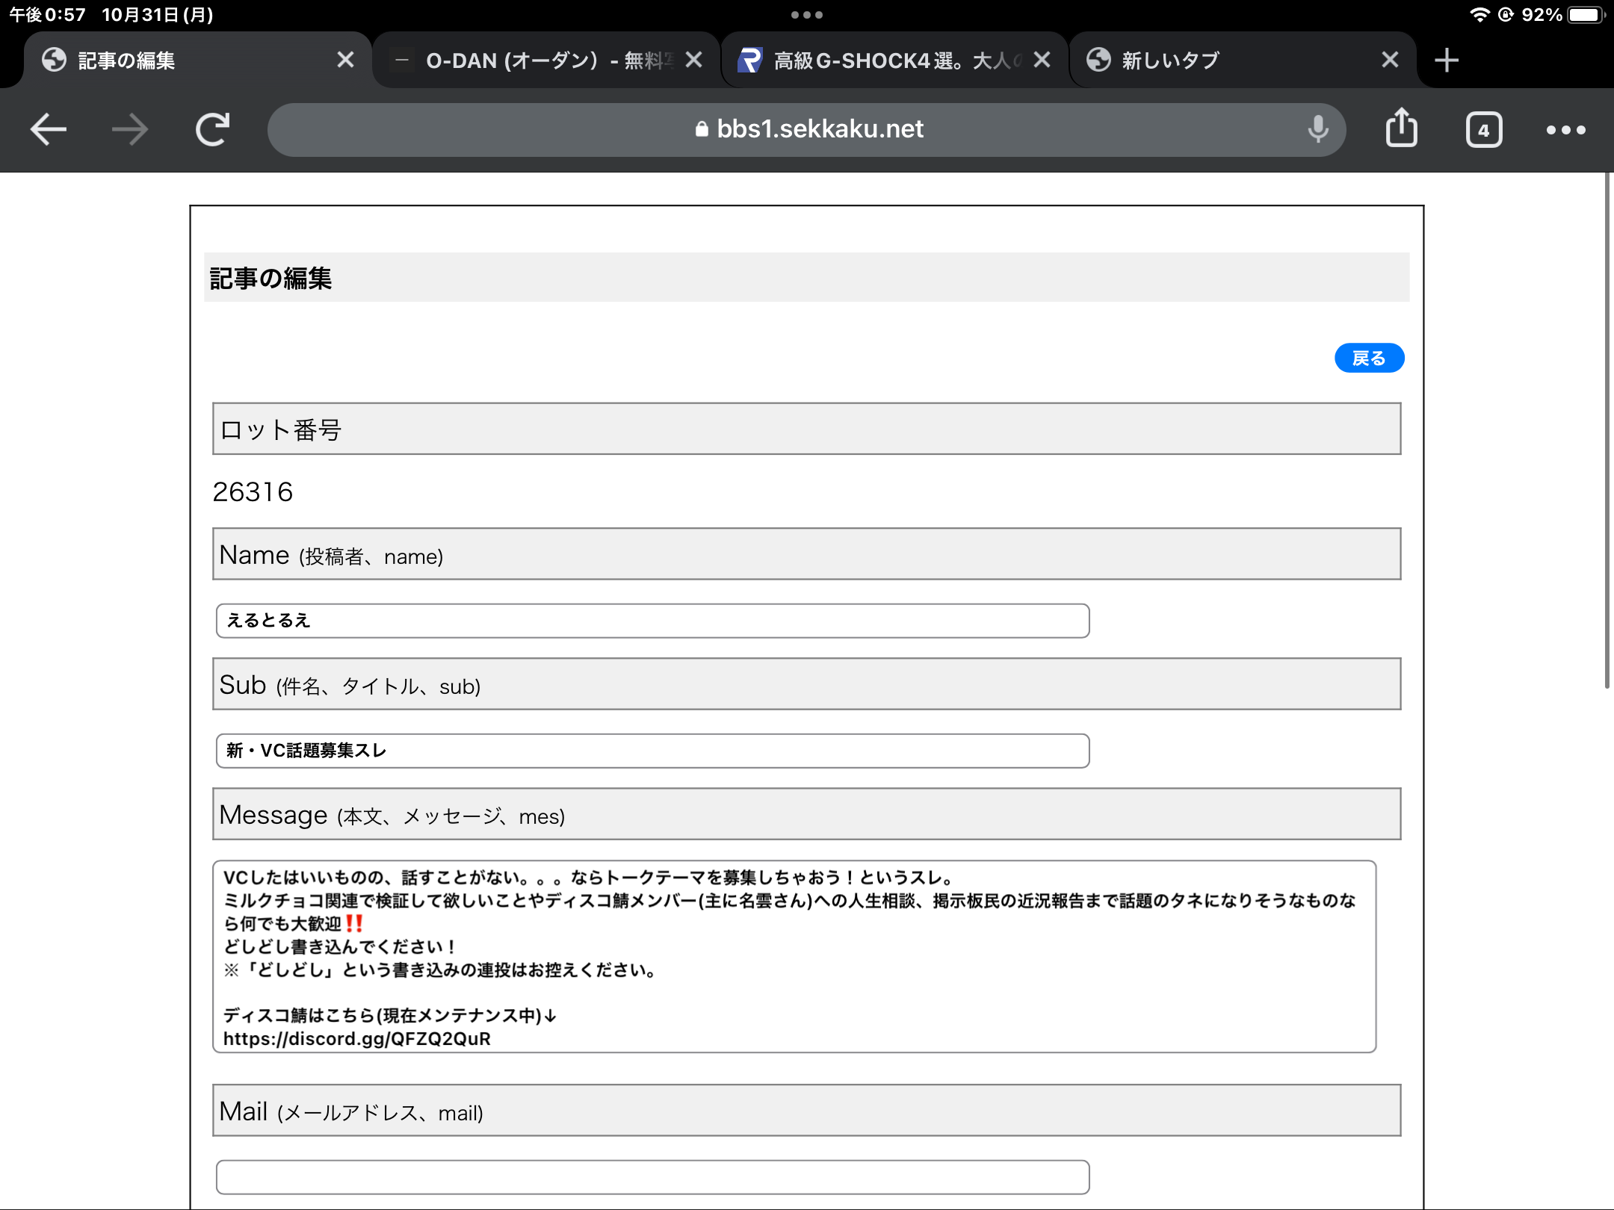Close the O-DAN tab
Image resolution: width=1614 pixels, height=1210 pixels.
[x=693, y=60]
